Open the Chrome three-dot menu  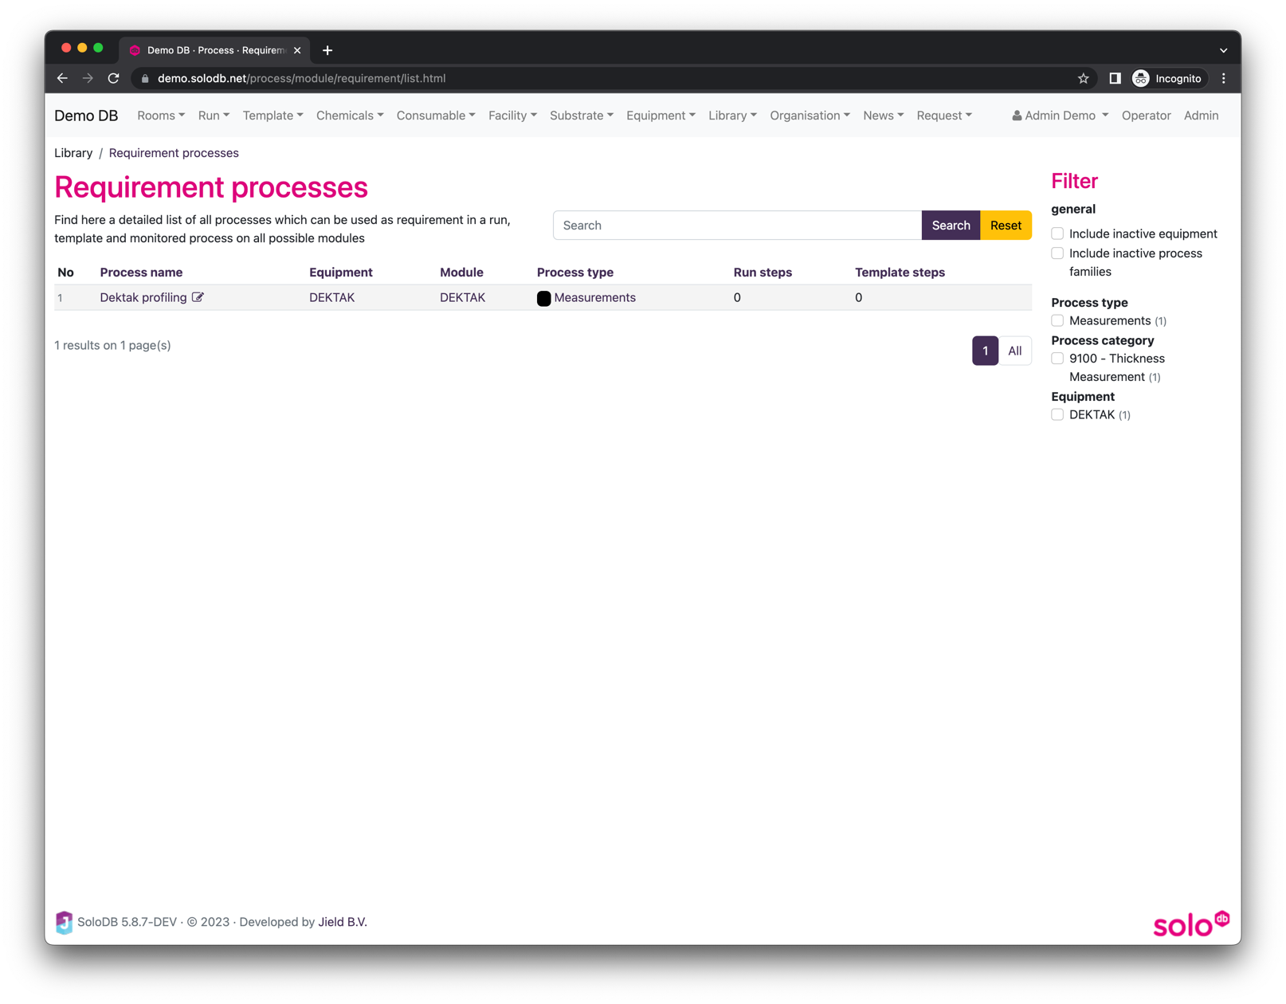1223,78
